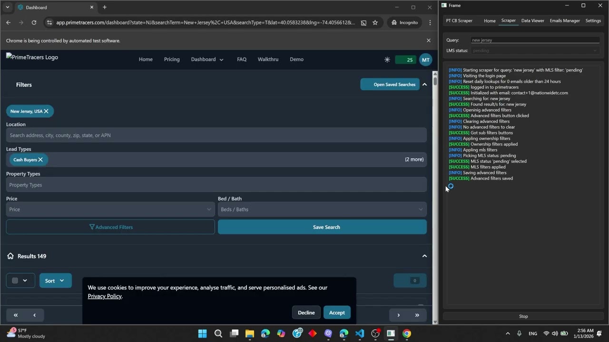Open the LMS status dropdown in Frame
609x342 pixels.
(x=535, y=50)
